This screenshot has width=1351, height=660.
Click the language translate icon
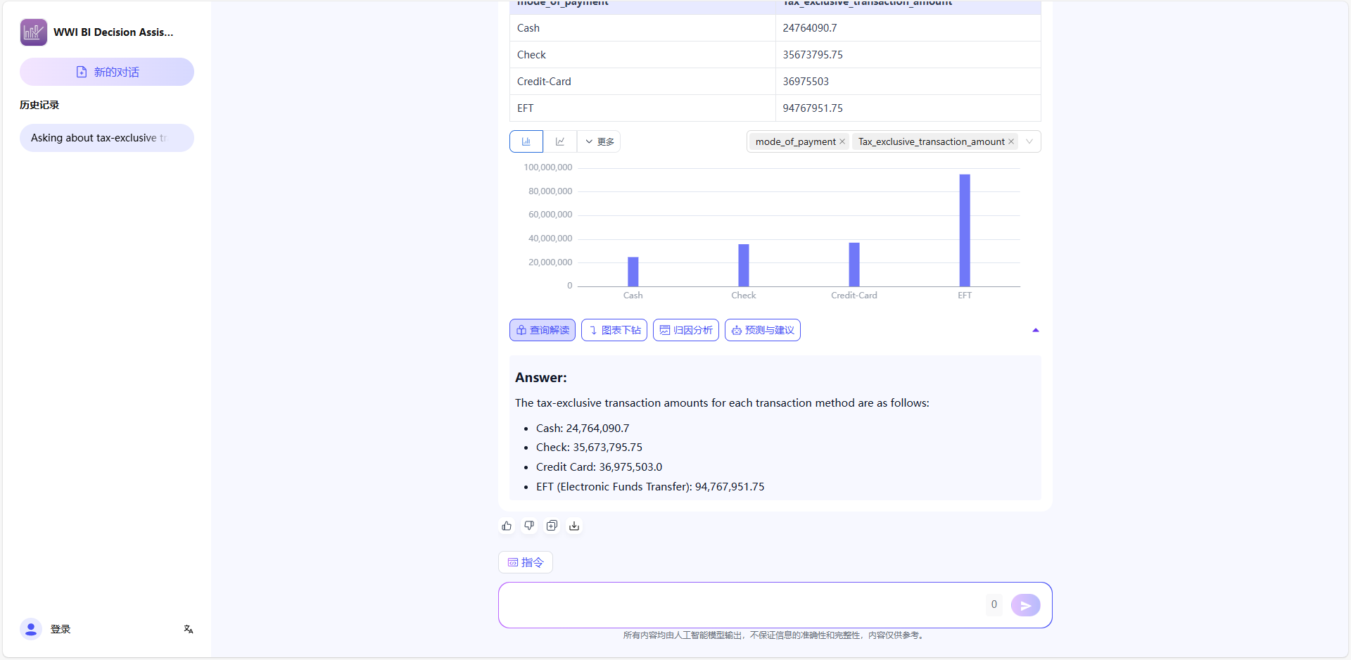tap(189, 629)
